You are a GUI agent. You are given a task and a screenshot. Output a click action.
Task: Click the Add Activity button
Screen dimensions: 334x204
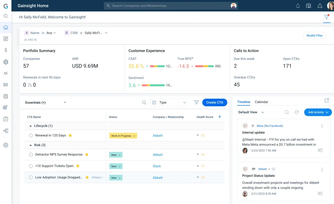tap(318, 112)
